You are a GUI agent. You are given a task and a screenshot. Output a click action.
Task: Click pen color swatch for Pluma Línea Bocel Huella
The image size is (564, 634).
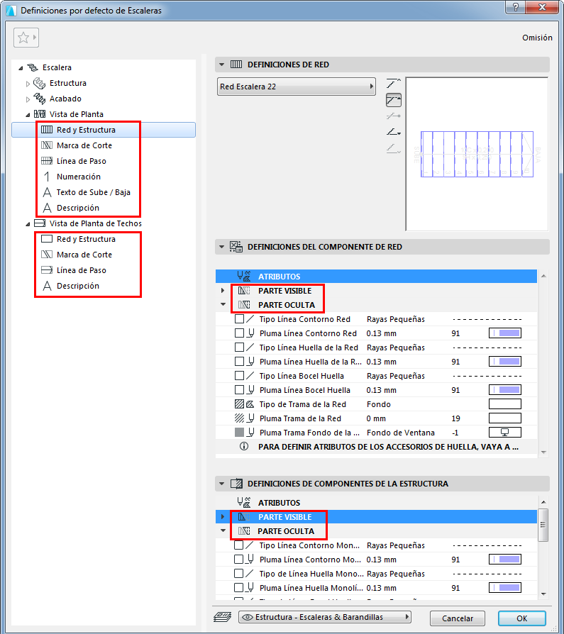pyautogui.click(x=505, y=390)
